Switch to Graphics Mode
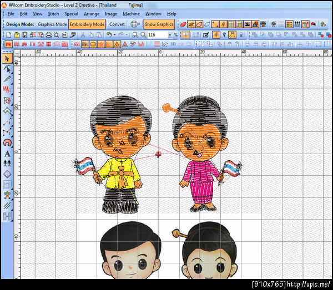This screenshot has width=333, height=290. coord(52,24)
